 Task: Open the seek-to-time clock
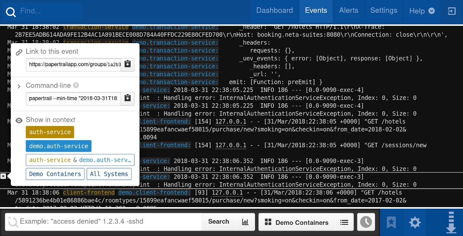point(366,222)
